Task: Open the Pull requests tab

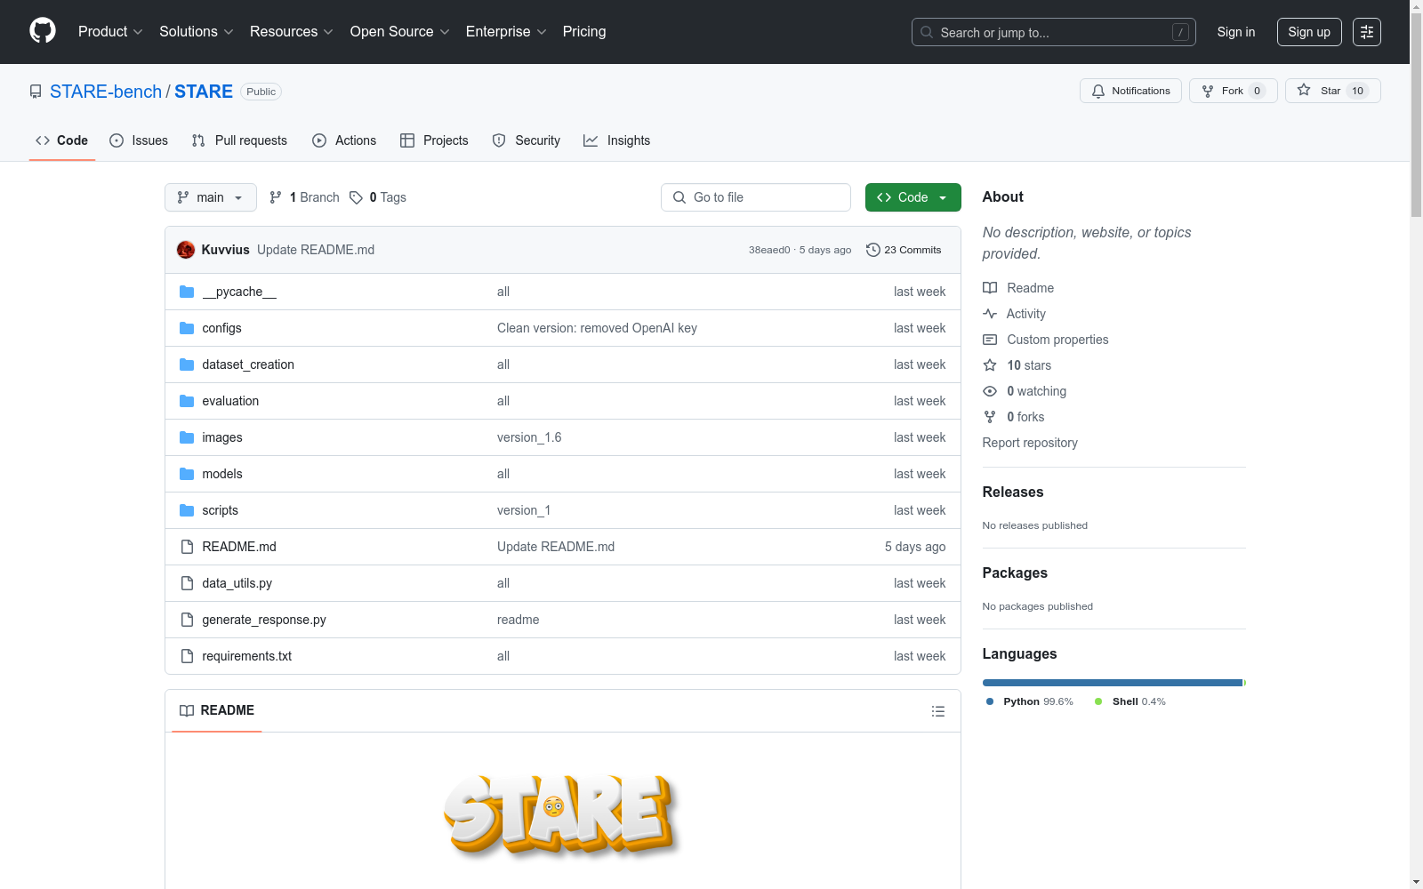Action: click(239, 140)
